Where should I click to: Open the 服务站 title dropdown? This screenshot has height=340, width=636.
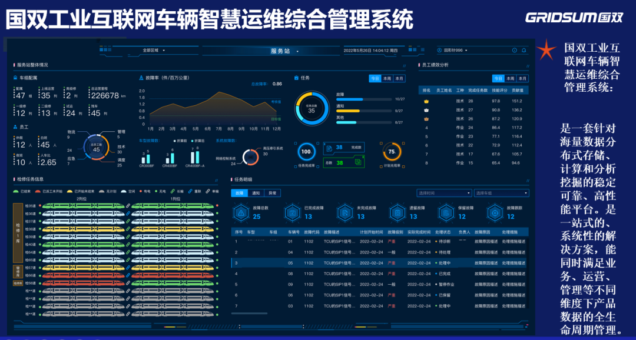(284, 51)
